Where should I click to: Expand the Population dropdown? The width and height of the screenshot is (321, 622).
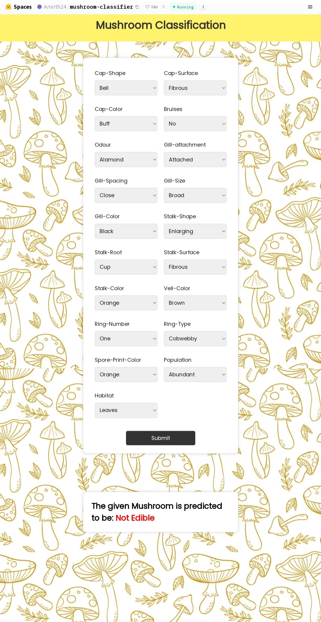tap(195, 374)
